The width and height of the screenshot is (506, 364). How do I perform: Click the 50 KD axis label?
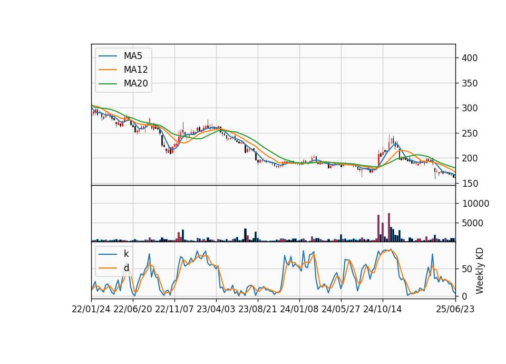pyautogui.click(x=468, y=269)
